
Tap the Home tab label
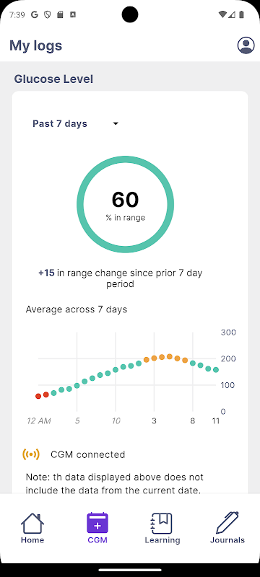coord(32,540)
